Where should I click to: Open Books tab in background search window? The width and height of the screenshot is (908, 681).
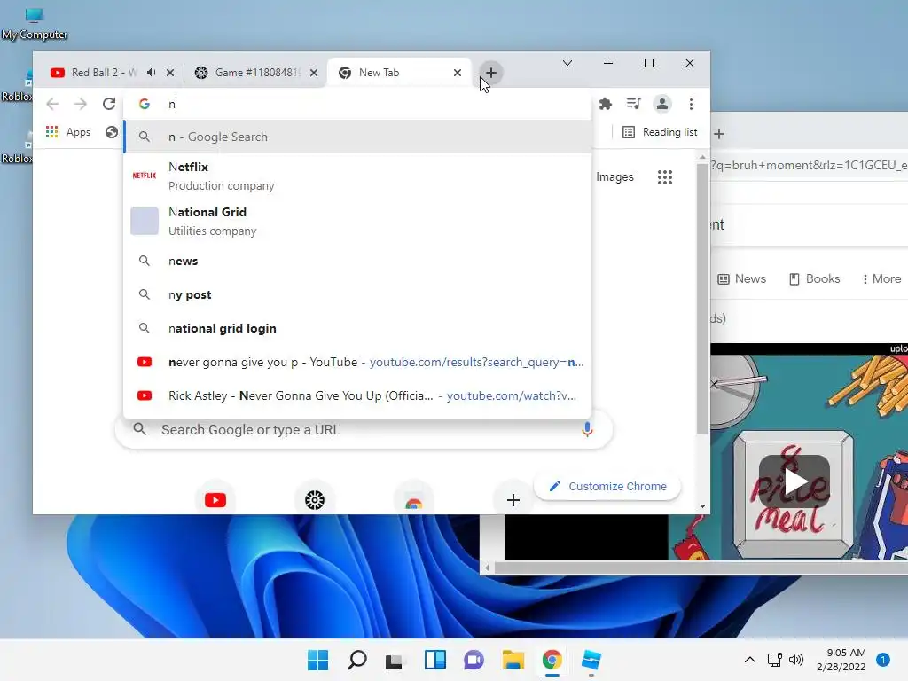[x=814, y=279]
